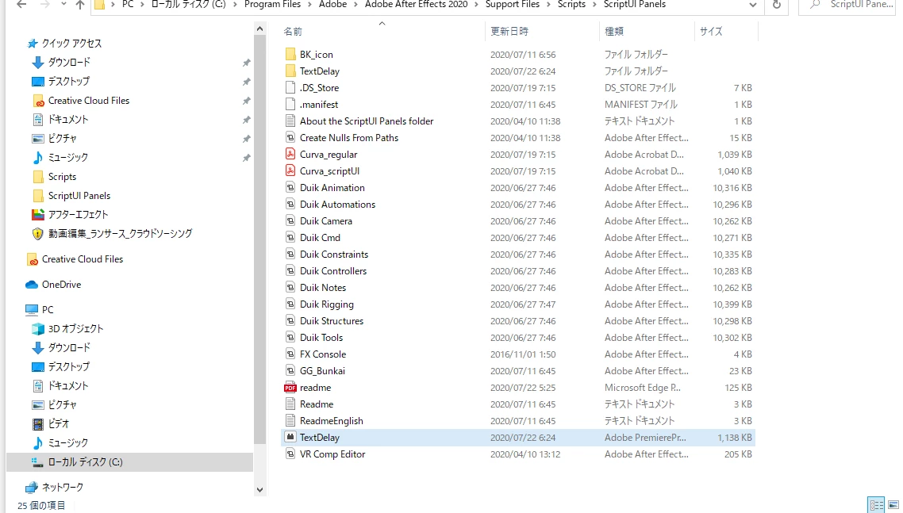Click pin icon next to ピクチャ
Screen dimensions: 903x513
(x=247, y=139)
